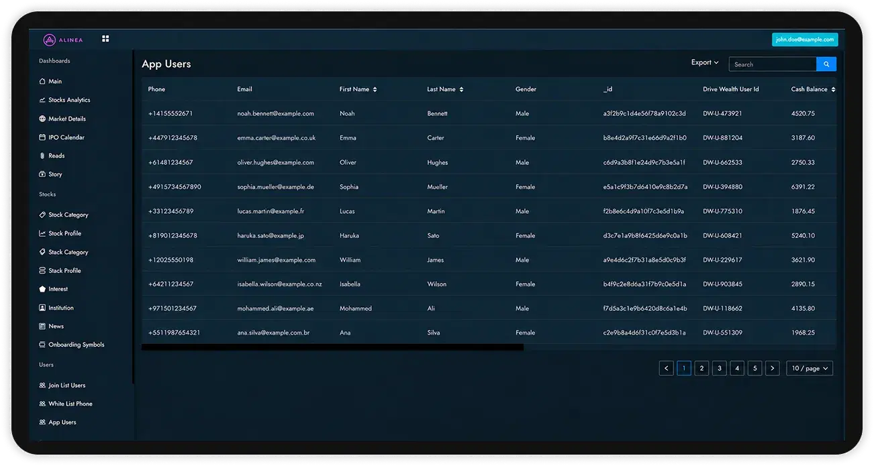Click last name Martin
This screenshot has height=466, width=874.
[x=436, y=211]
